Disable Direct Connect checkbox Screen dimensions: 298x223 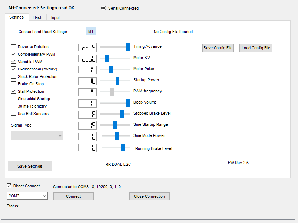(x=9, y=186)
